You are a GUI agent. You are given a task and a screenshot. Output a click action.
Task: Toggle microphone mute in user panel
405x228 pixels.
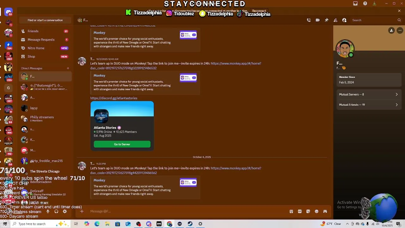(48, 212)
